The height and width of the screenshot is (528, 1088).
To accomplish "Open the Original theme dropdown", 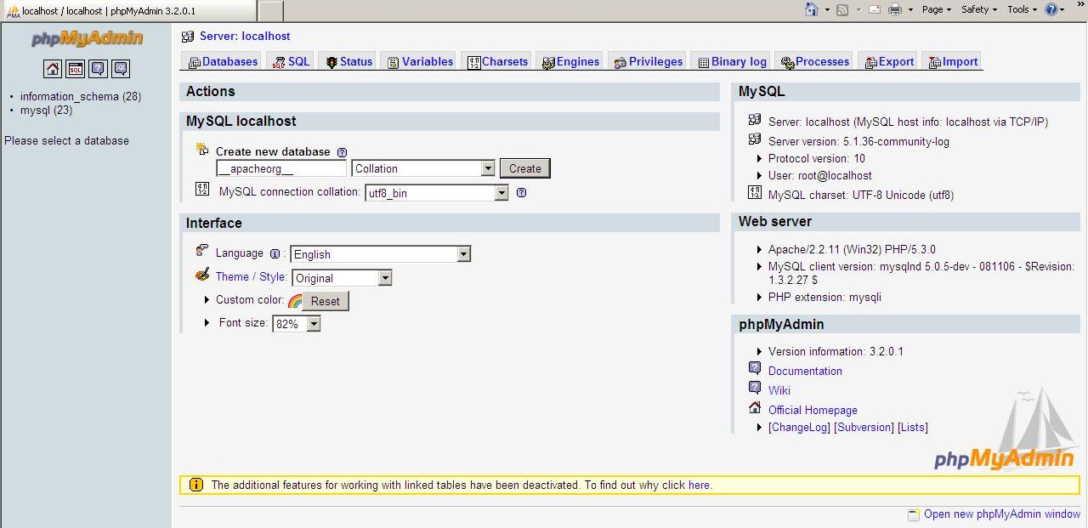I will (x=343, y=278).
